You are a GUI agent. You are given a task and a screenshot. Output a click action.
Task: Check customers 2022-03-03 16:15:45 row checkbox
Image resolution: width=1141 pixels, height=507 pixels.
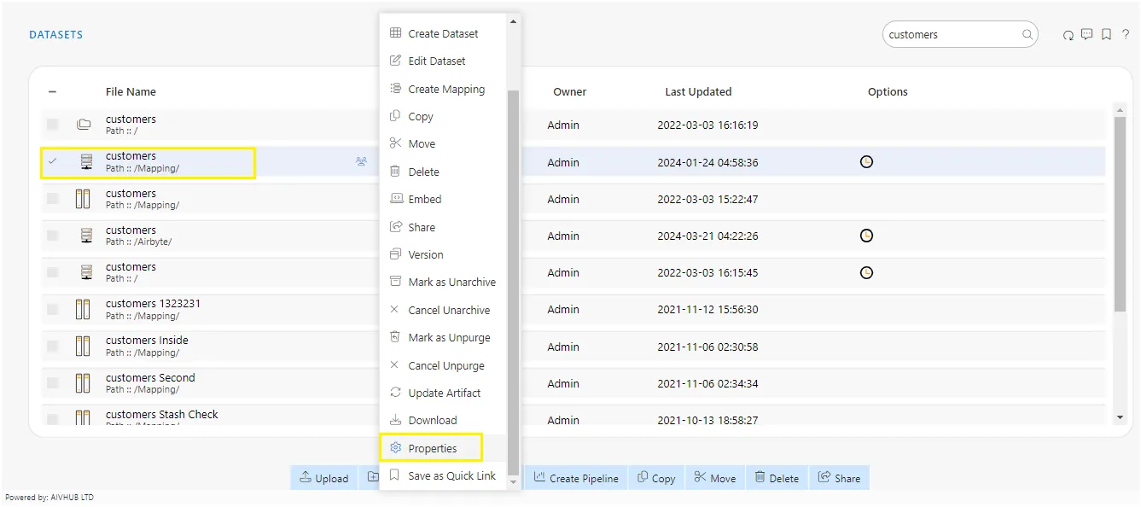52,272
